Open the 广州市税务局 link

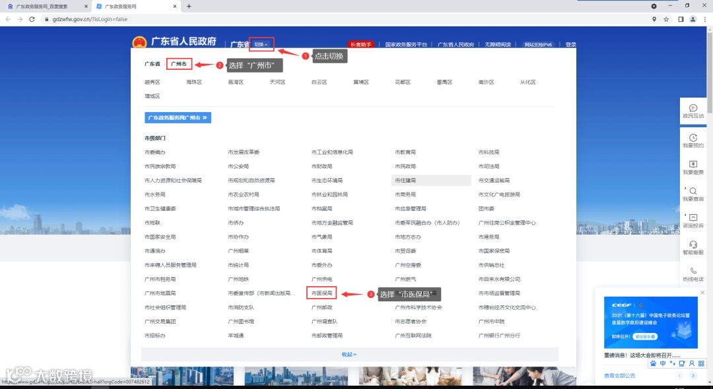(x=160, y=279)
